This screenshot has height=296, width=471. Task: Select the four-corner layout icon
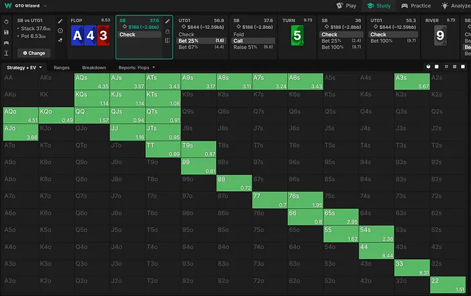[x=446, y=67]
